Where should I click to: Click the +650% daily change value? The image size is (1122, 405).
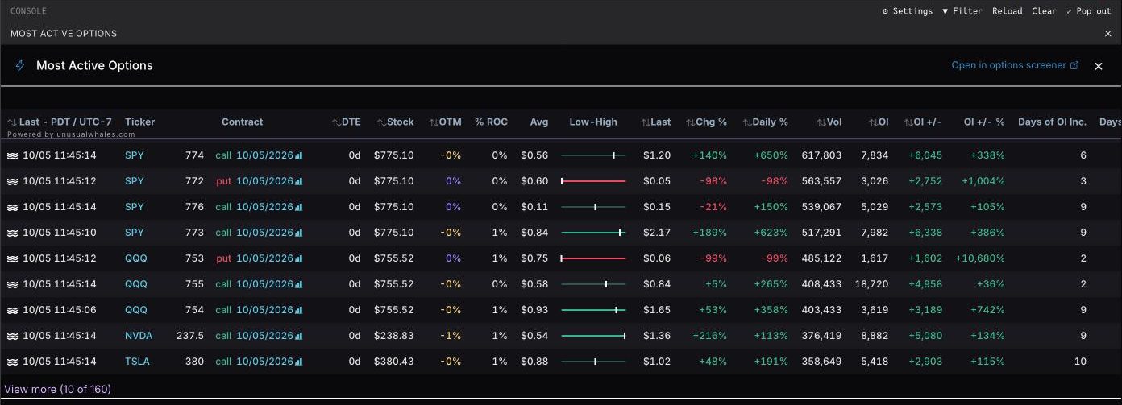771,155
